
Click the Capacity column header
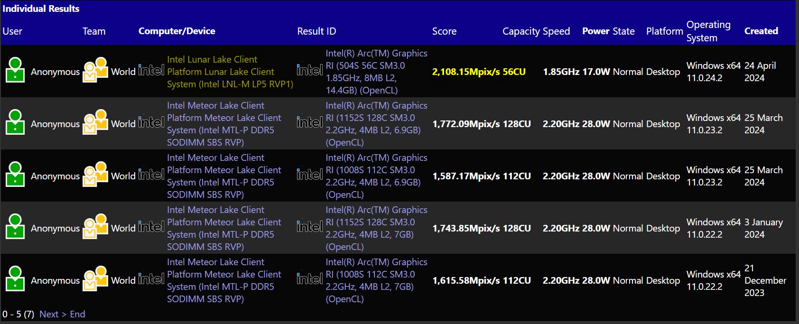[521, 31]
